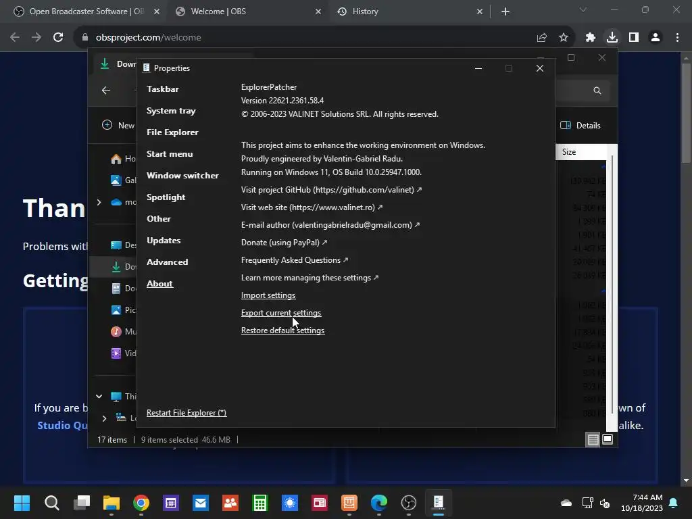Viewport: 692px width, 519px height.
Task: Toggle Chrome side panel icon
Action: pyautogui.click(x=634, y=38)
